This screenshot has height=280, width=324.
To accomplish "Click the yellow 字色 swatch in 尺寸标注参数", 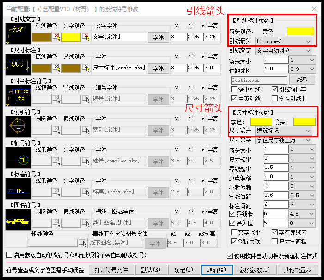I will [261, 122].
